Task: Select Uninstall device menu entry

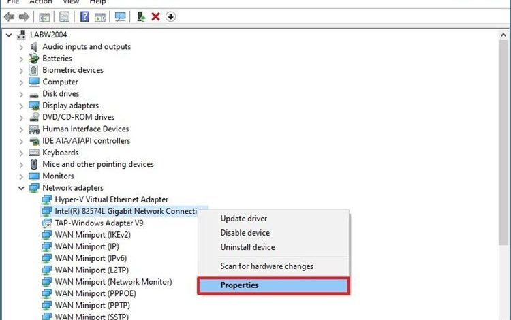Action: pos(247,247)
